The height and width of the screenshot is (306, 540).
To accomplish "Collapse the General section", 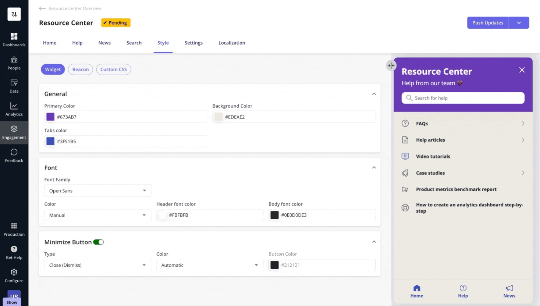I will pos(374,94).
